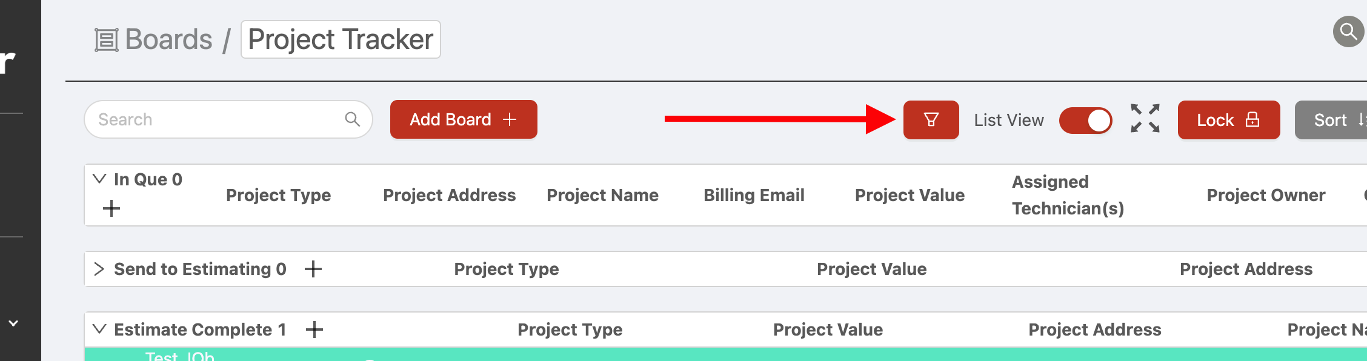This screenshot has width=1367, height=361.
Task: Click plus next to Estimate Complete
Action: tap(314, 330)
